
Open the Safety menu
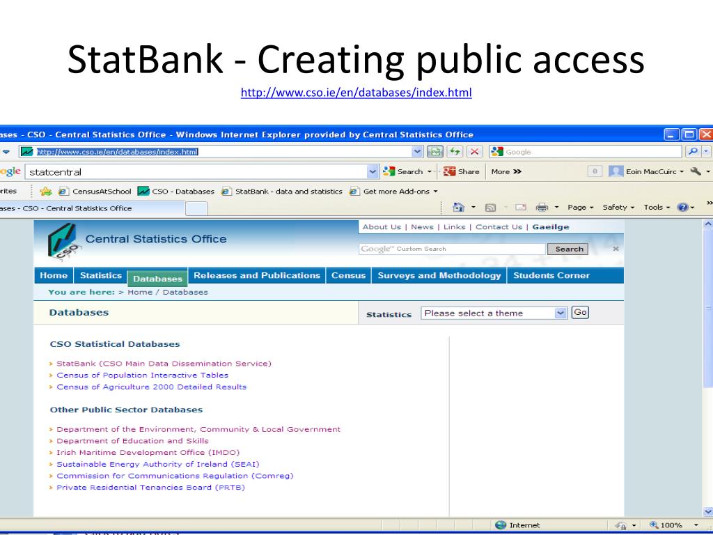(618, 208)
